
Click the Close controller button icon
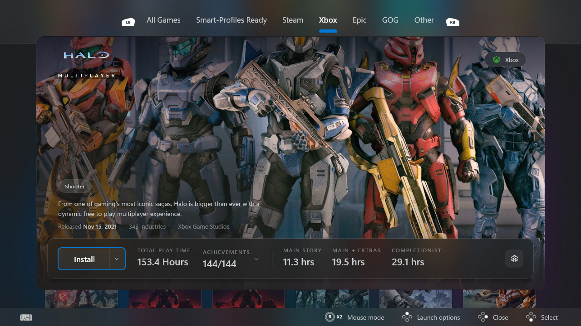483,317
